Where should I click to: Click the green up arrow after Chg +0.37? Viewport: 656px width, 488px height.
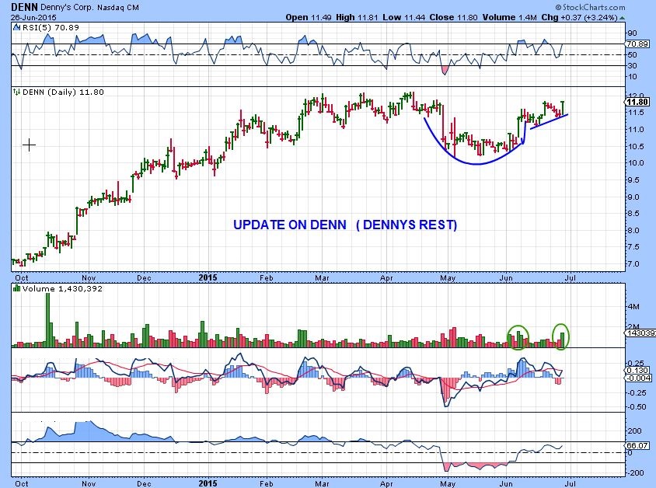point(623,18)
